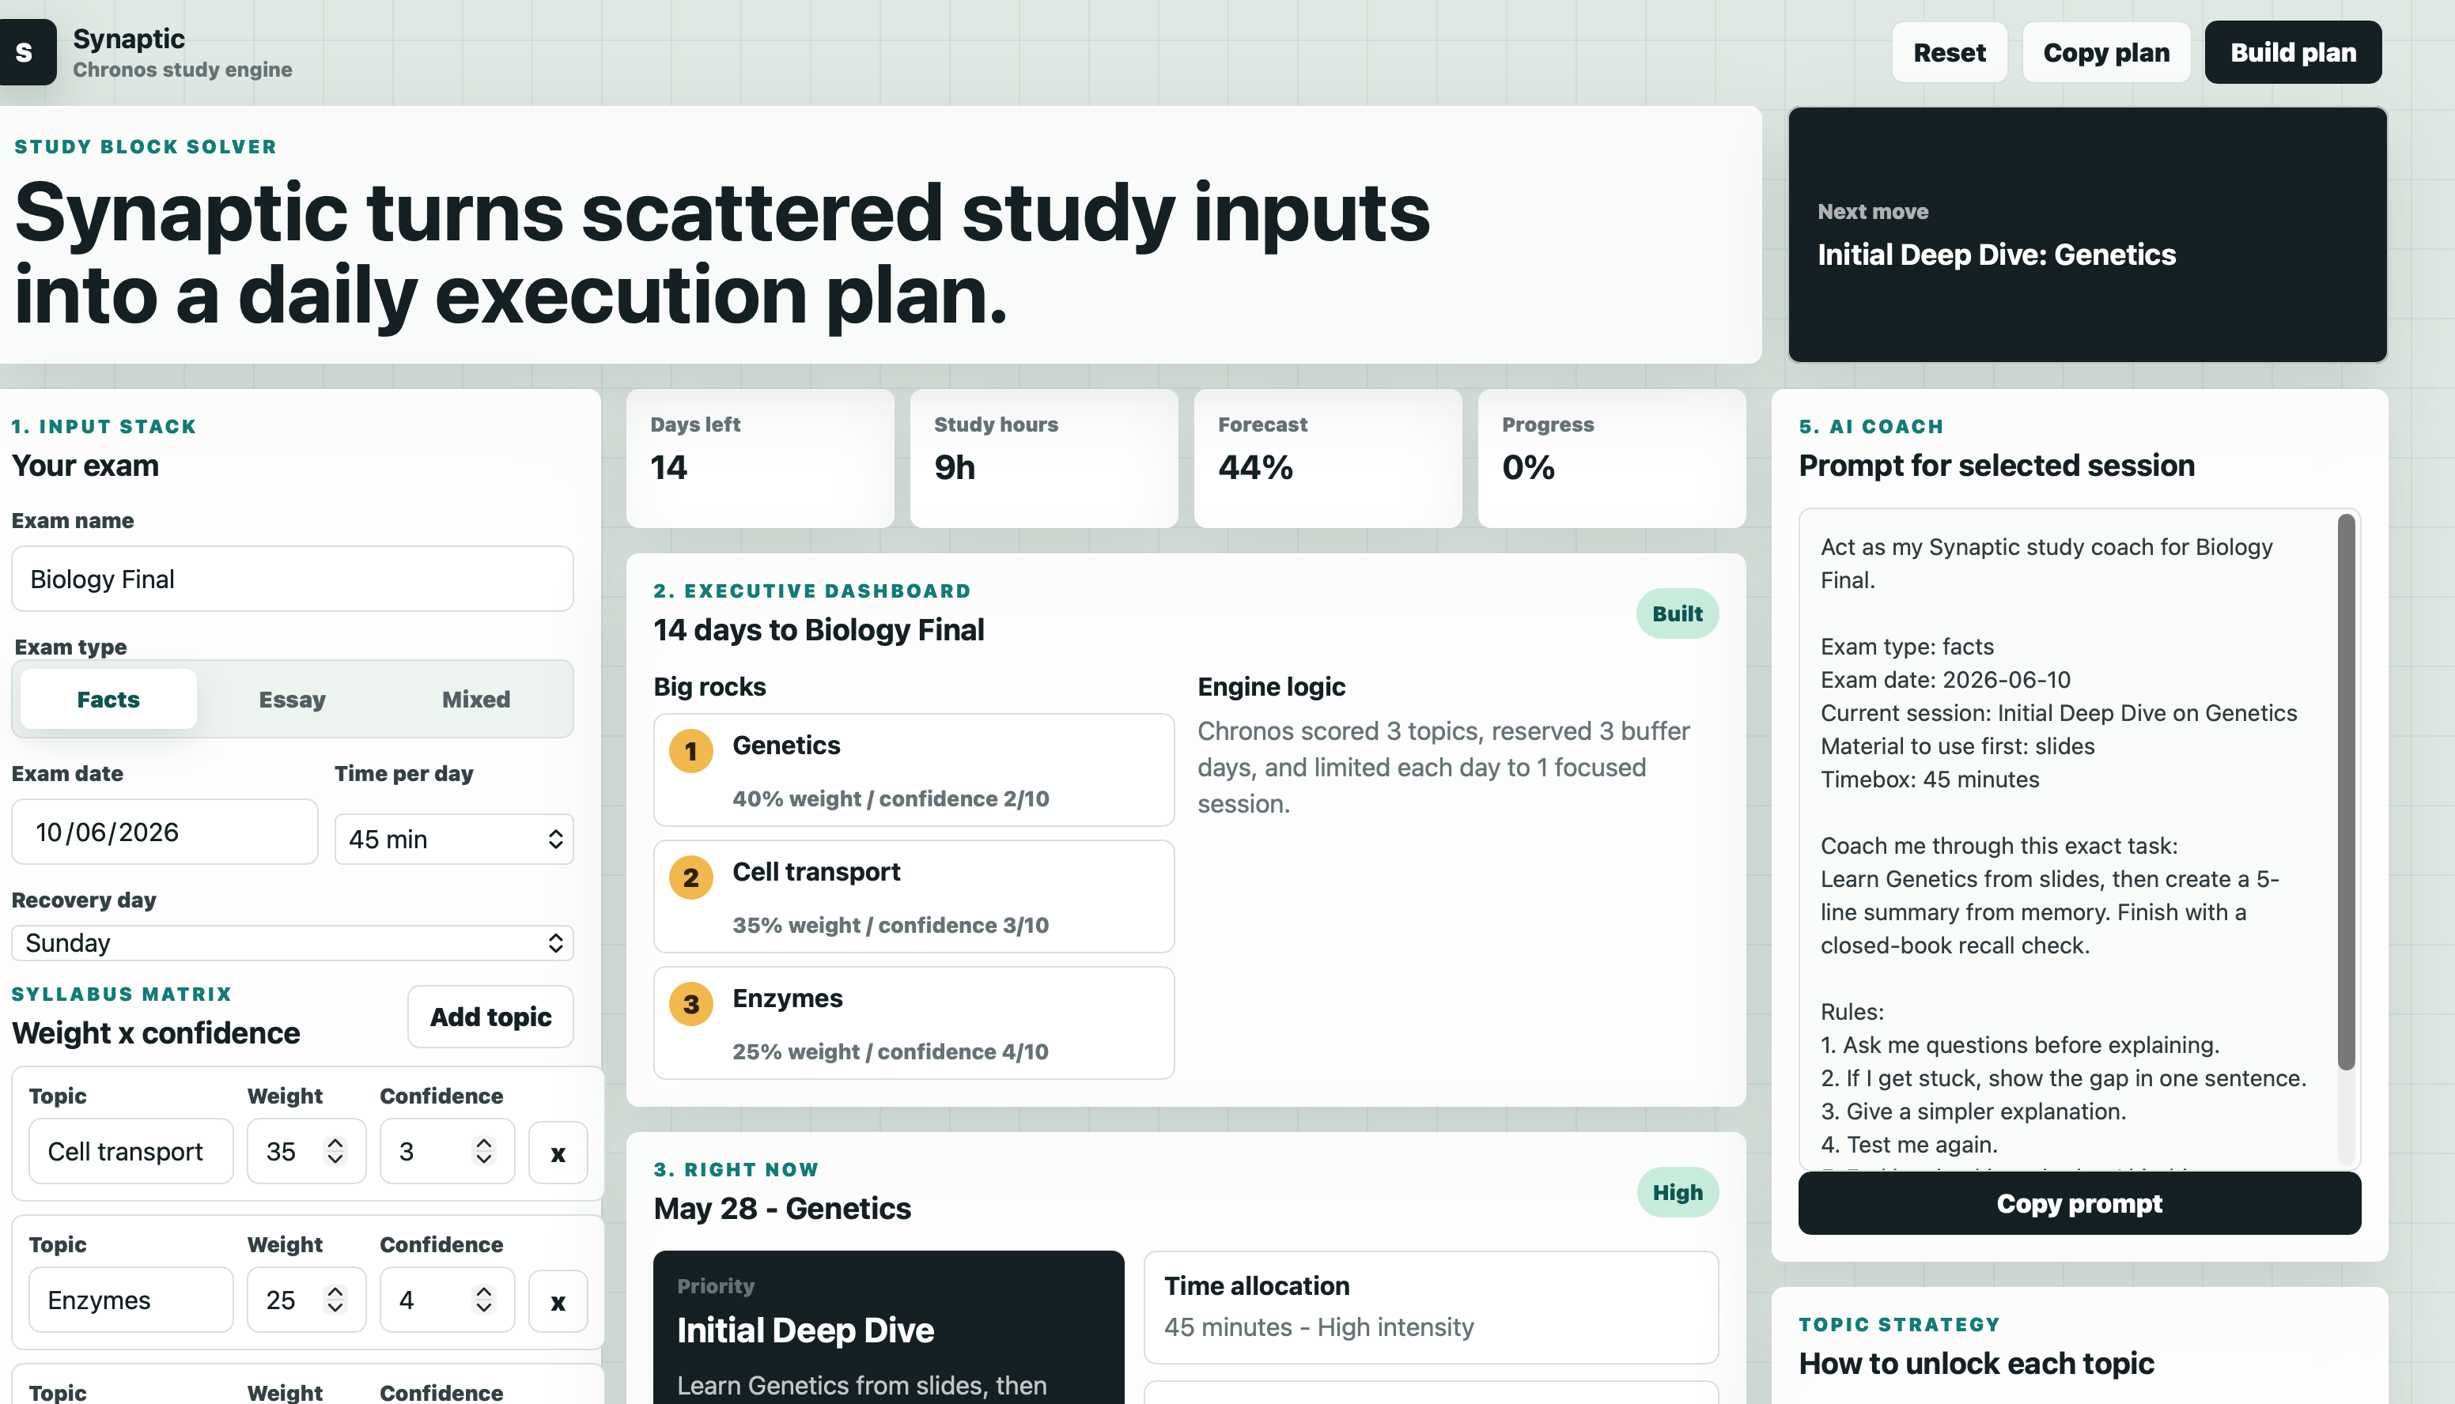Viewport: 2455px width, 1404px height.
Task: Remove the Cell transport topic row
Action: click(x=558, y=1153)
